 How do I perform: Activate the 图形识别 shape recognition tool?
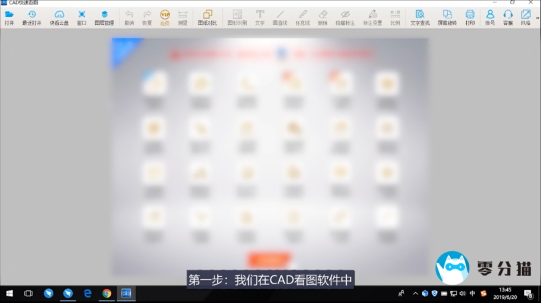coord(237,18)
